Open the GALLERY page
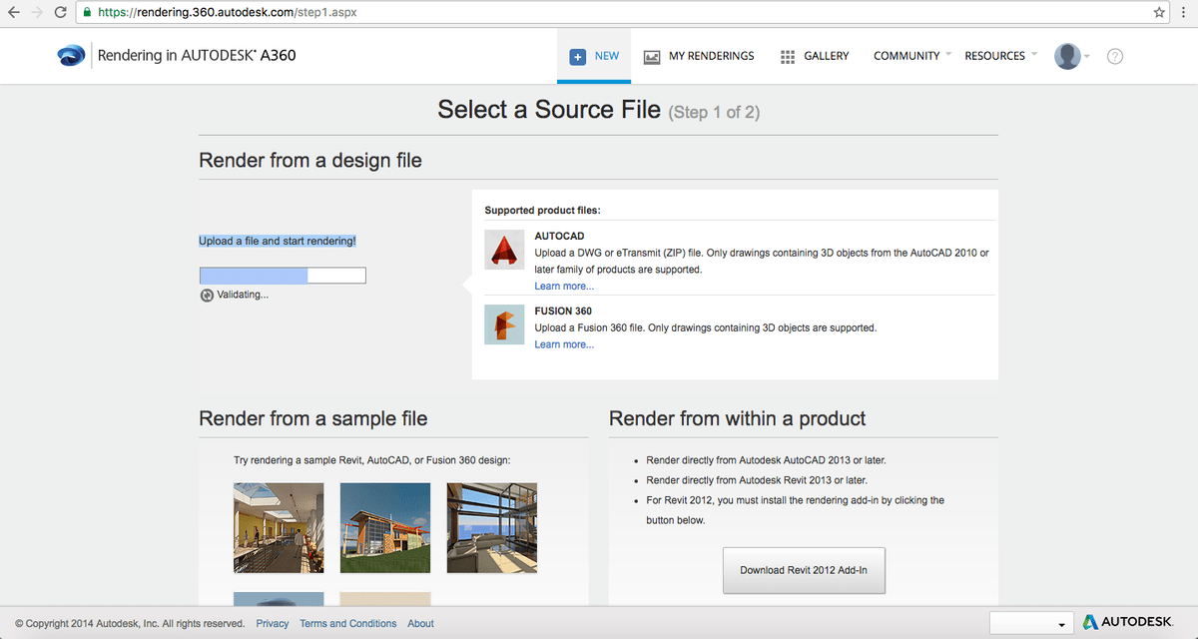Viewport: 1198px width, 639px height. (x=815, y=57)
